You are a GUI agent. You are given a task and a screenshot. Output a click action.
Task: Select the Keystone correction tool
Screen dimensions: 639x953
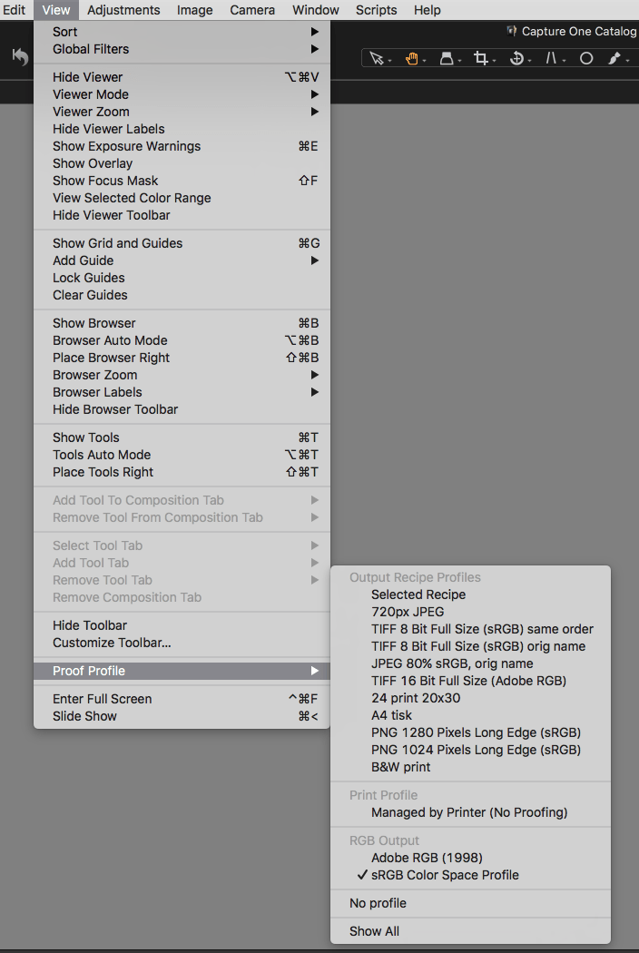coord(551,58)
